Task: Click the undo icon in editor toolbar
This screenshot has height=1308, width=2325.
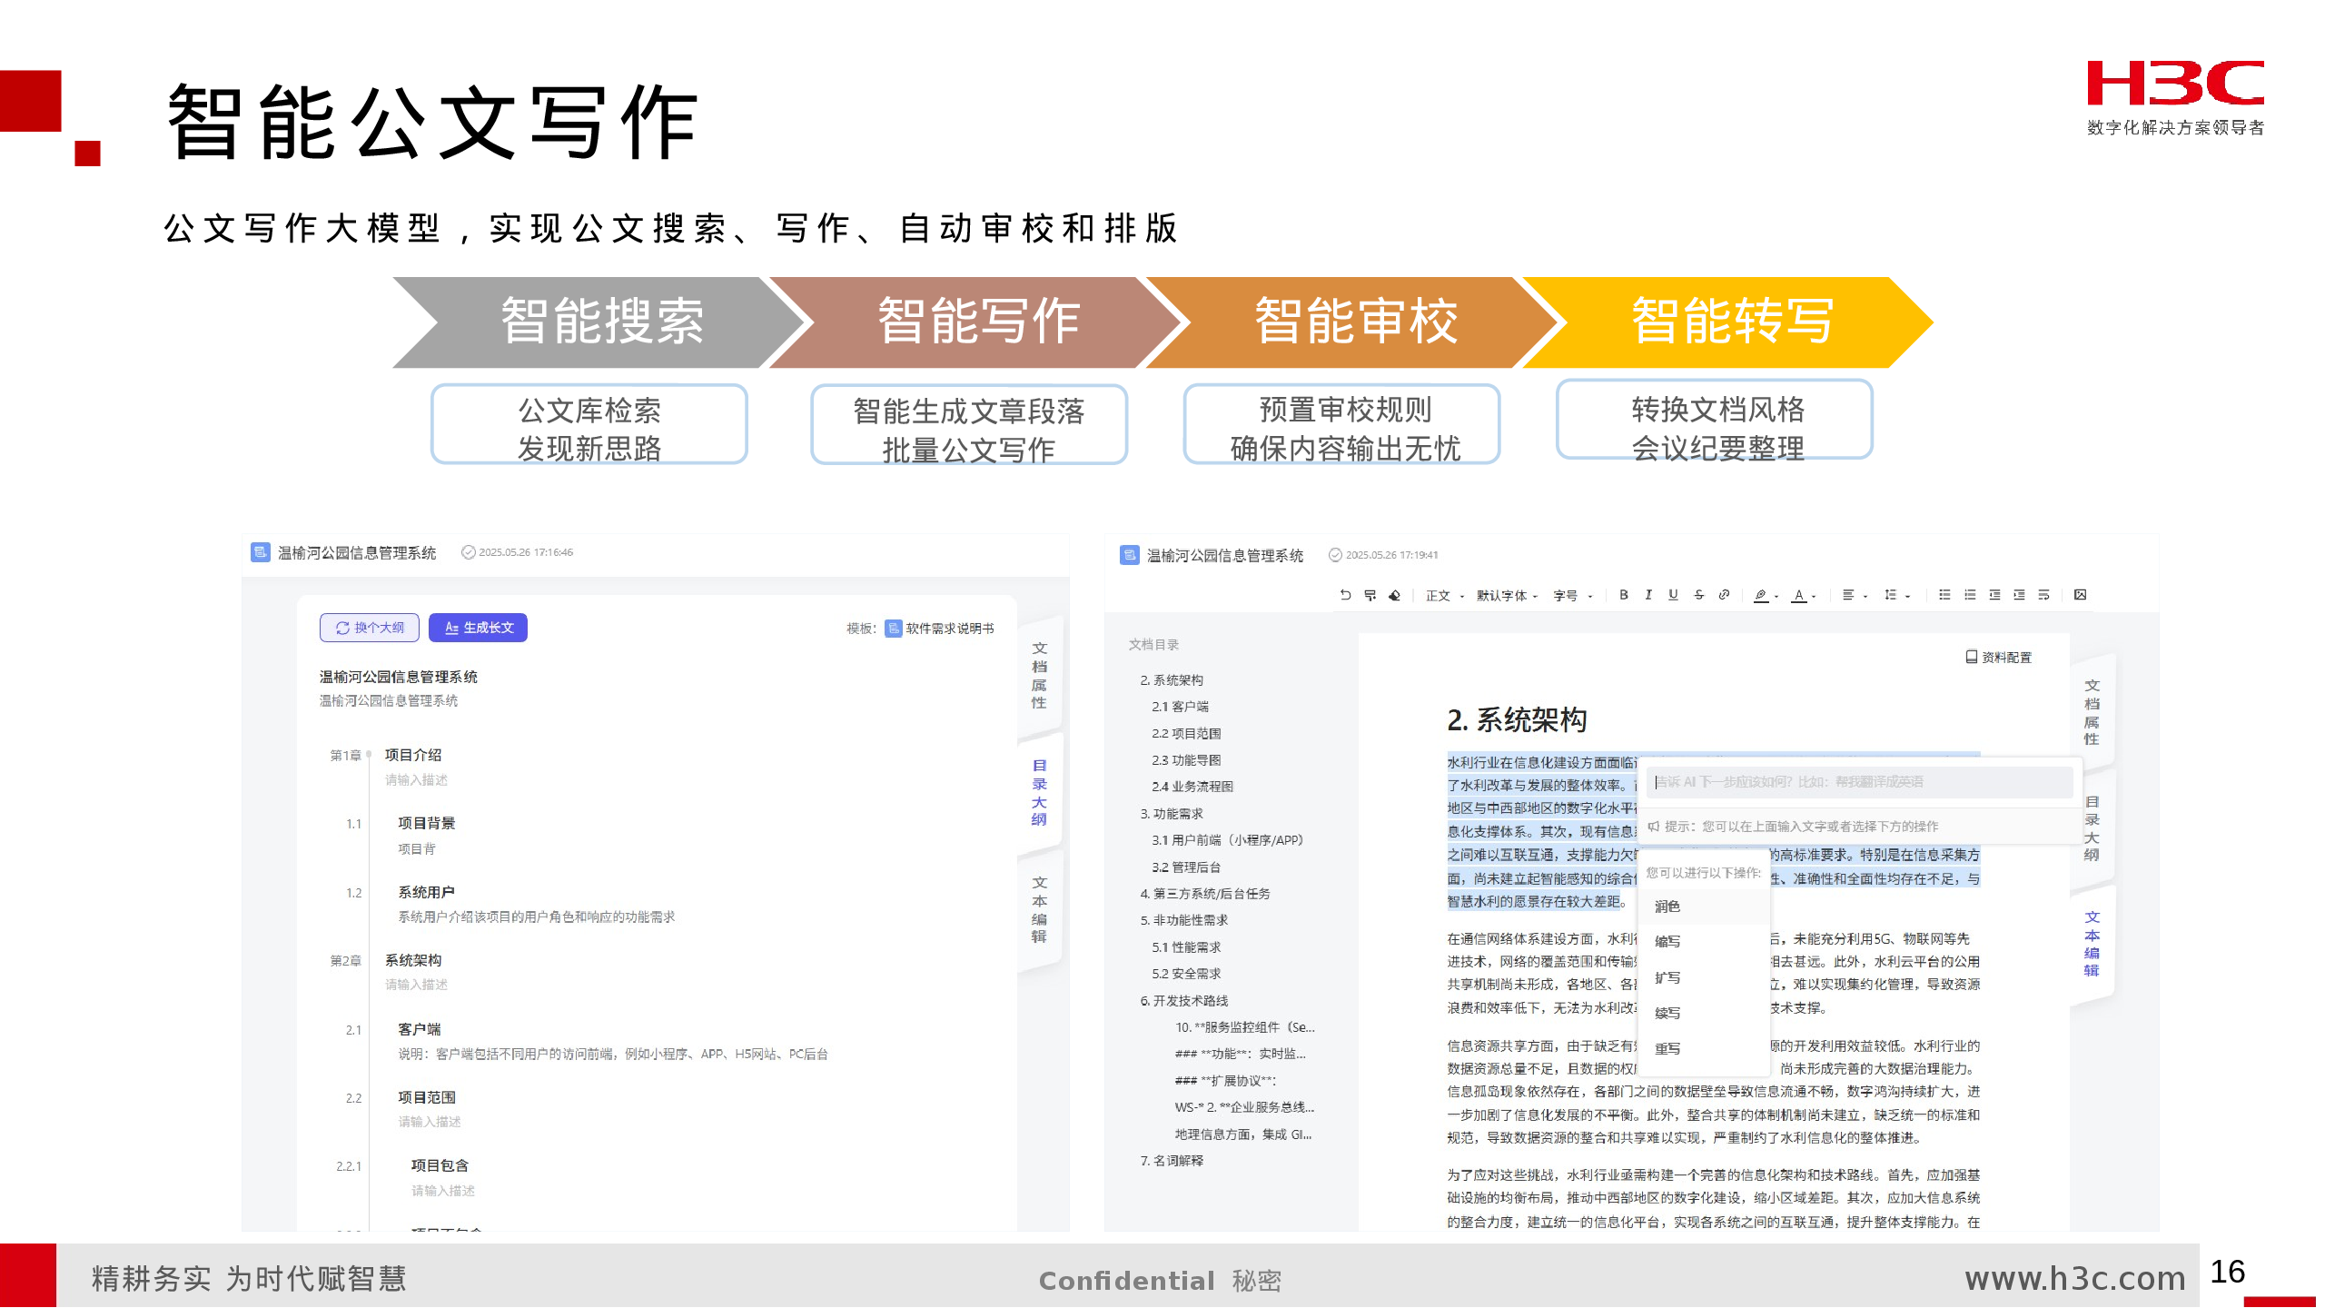Action: pos(1345,595)
